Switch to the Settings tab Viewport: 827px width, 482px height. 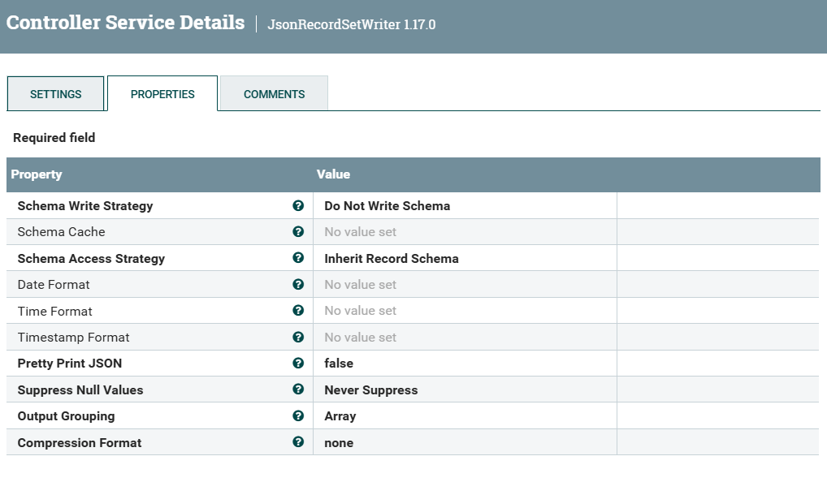56,94
